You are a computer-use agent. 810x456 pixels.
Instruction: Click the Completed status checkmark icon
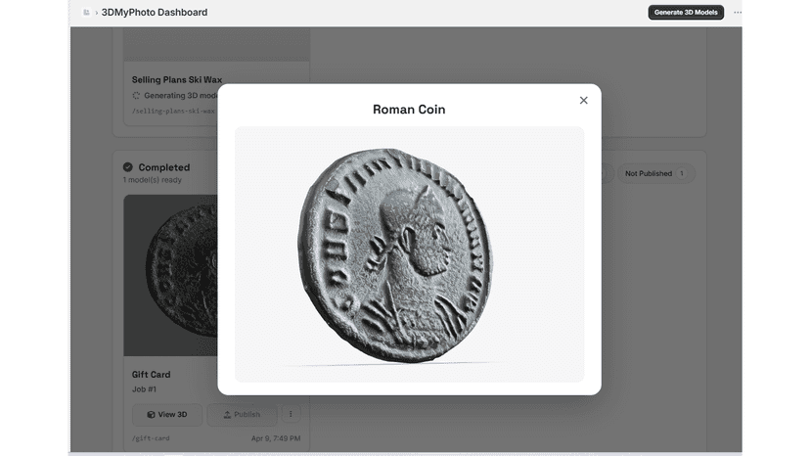128,167
